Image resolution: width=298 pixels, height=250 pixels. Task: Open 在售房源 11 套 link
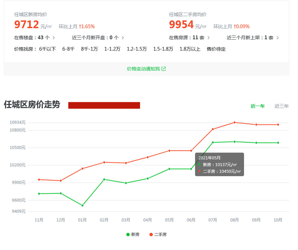tap(189, 38)
